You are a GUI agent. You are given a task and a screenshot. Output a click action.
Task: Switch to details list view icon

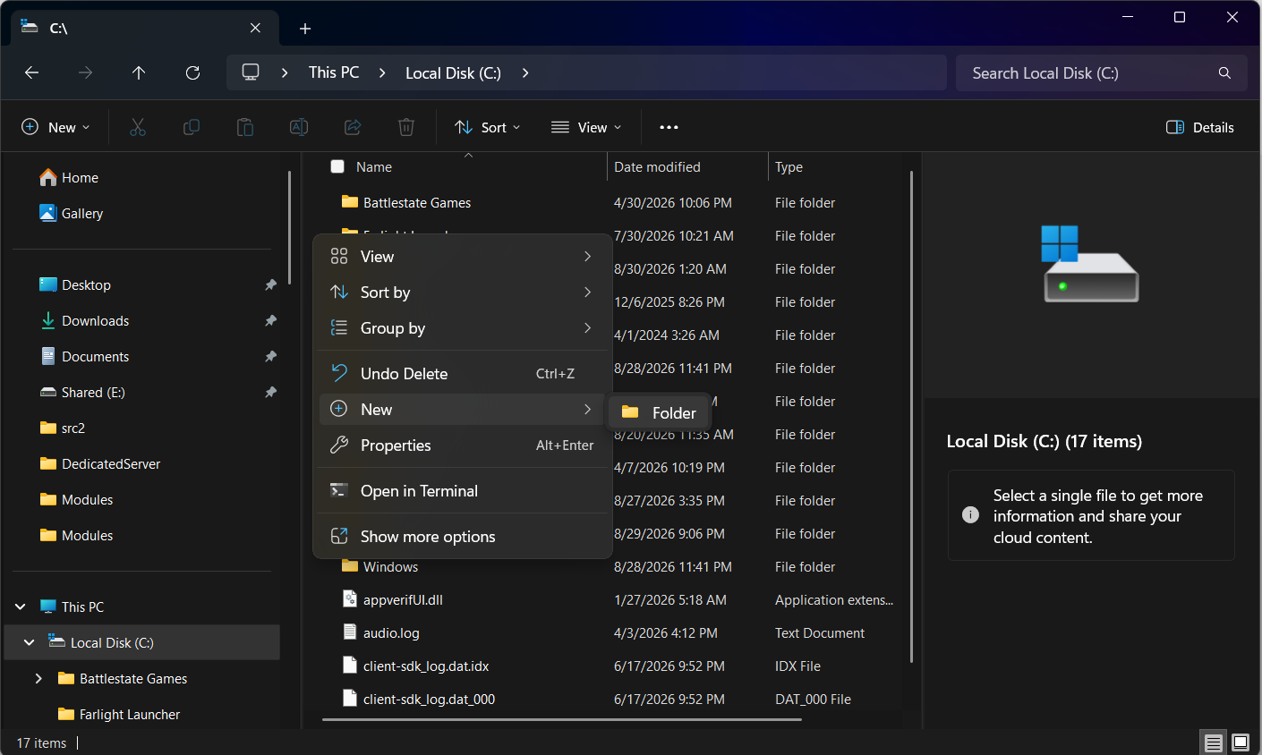tap(1213, 742)
